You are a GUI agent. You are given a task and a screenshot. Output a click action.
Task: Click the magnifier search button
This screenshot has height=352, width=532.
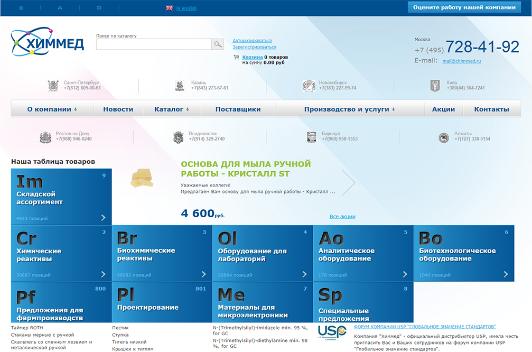pyautogui.click(x=218, y=44)
